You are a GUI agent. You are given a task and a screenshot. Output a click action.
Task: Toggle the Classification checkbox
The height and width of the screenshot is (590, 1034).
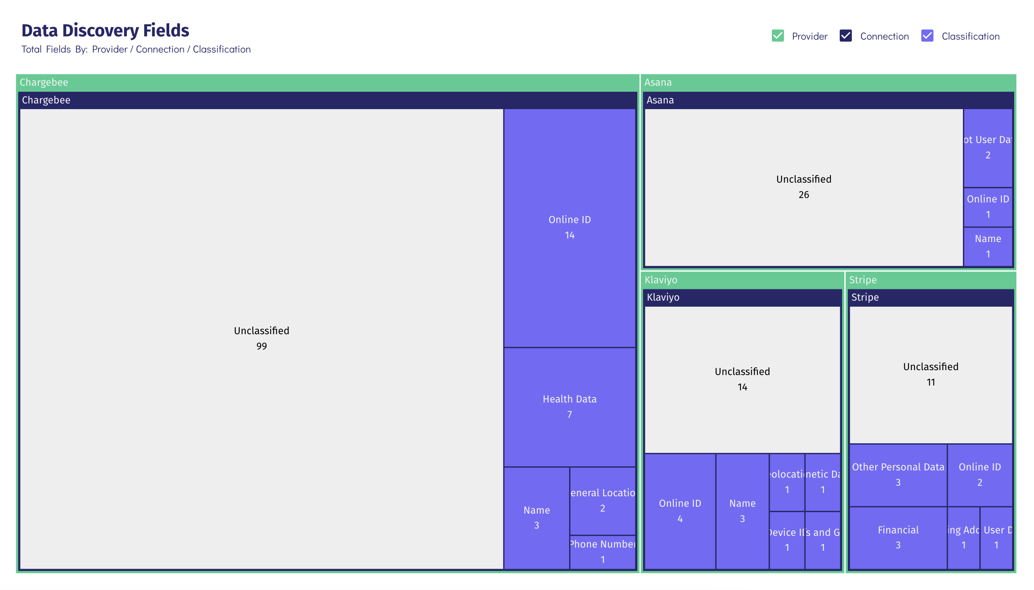point(927,36)
